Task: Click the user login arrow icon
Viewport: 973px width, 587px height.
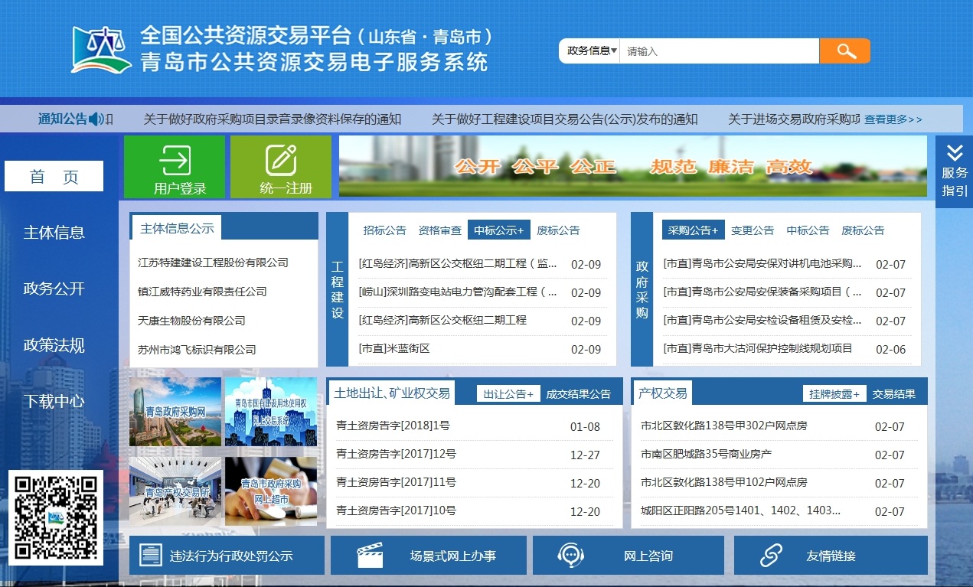Action: [x=175, y=160]
